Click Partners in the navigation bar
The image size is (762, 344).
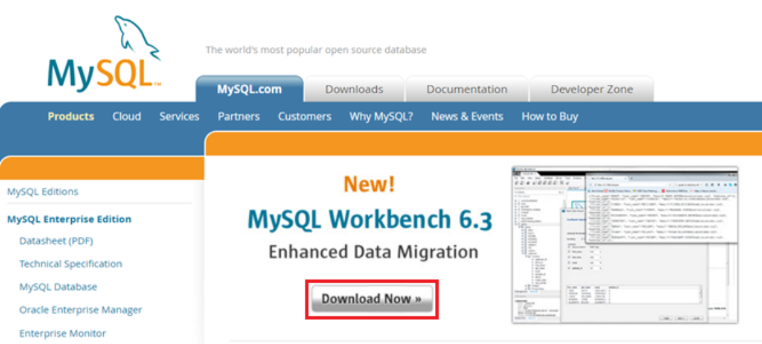[238, 117]
